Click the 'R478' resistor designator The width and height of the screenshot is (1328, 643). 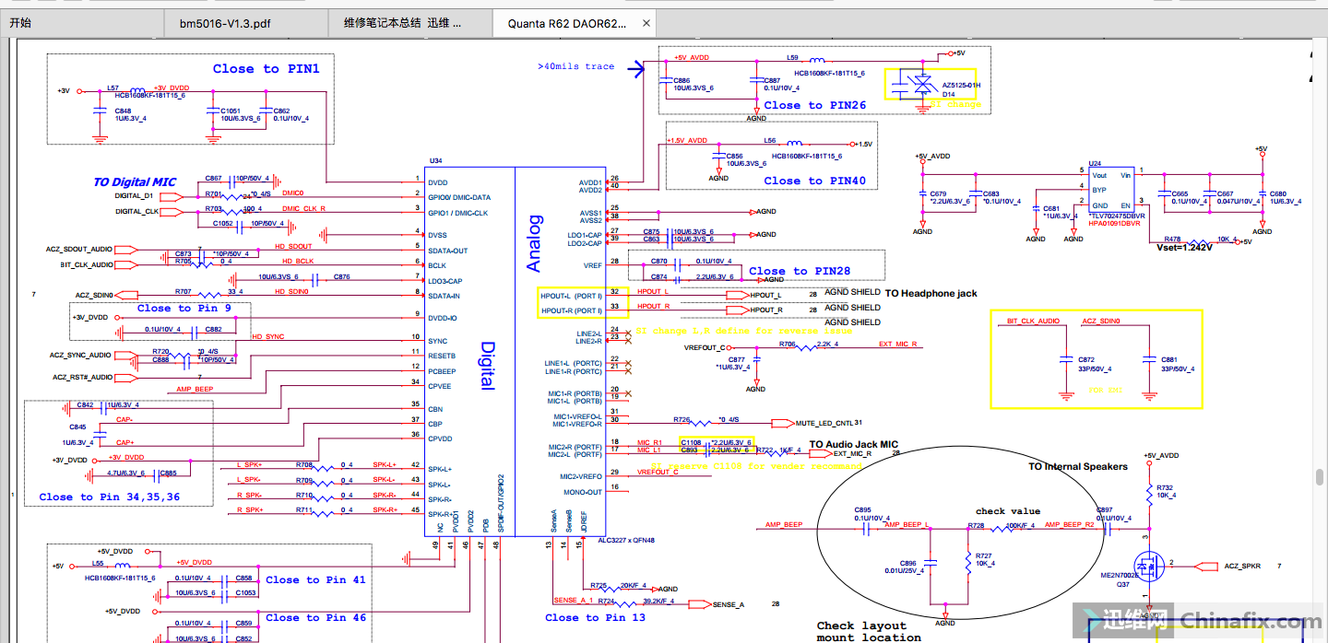coord(1173,239)
